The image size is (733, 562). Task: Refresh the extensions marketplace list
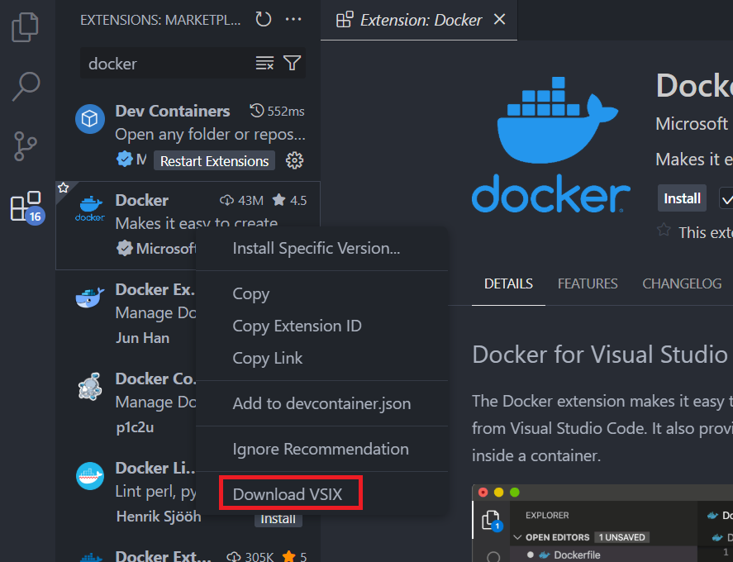tap(263, 19)
